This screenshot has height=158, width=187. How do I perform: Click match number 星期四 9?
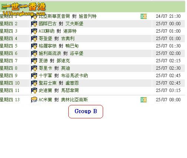pos(9,76)
